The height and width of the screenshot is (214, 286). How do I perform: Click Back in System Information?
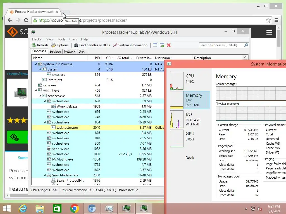[x=190, y=158]
